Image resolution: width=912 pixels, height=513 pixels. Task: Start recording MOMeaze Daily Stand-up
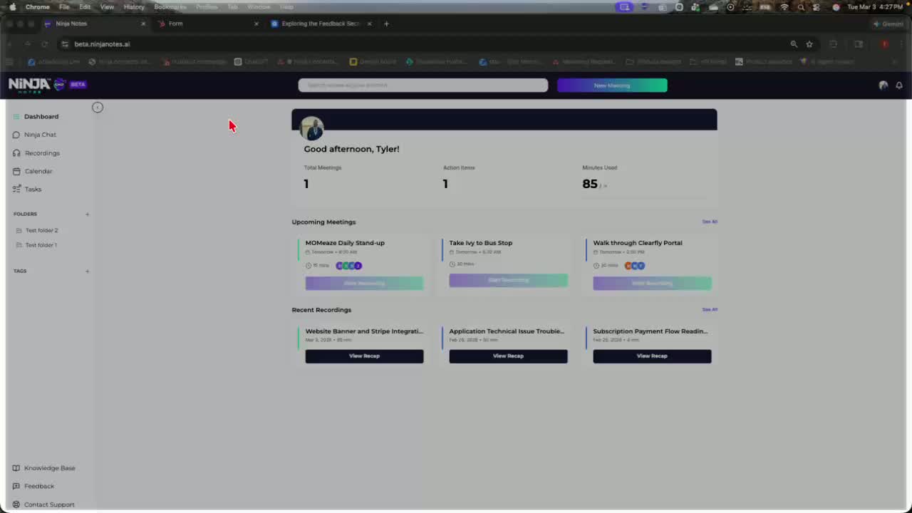364,284
